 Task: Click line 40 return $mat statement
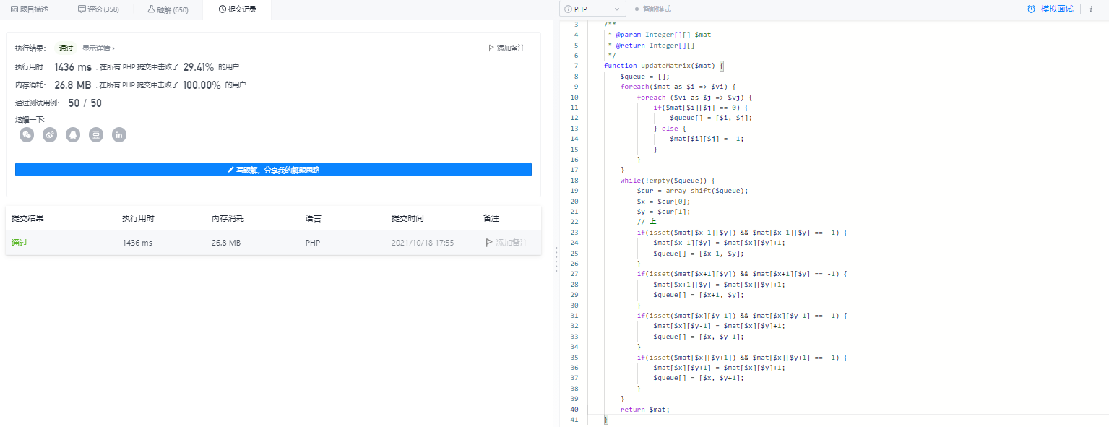pyautogui.click(x=645, y=410)
